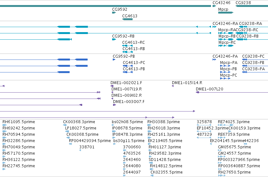Select EST RH70049.5prime

coord(4,150)
